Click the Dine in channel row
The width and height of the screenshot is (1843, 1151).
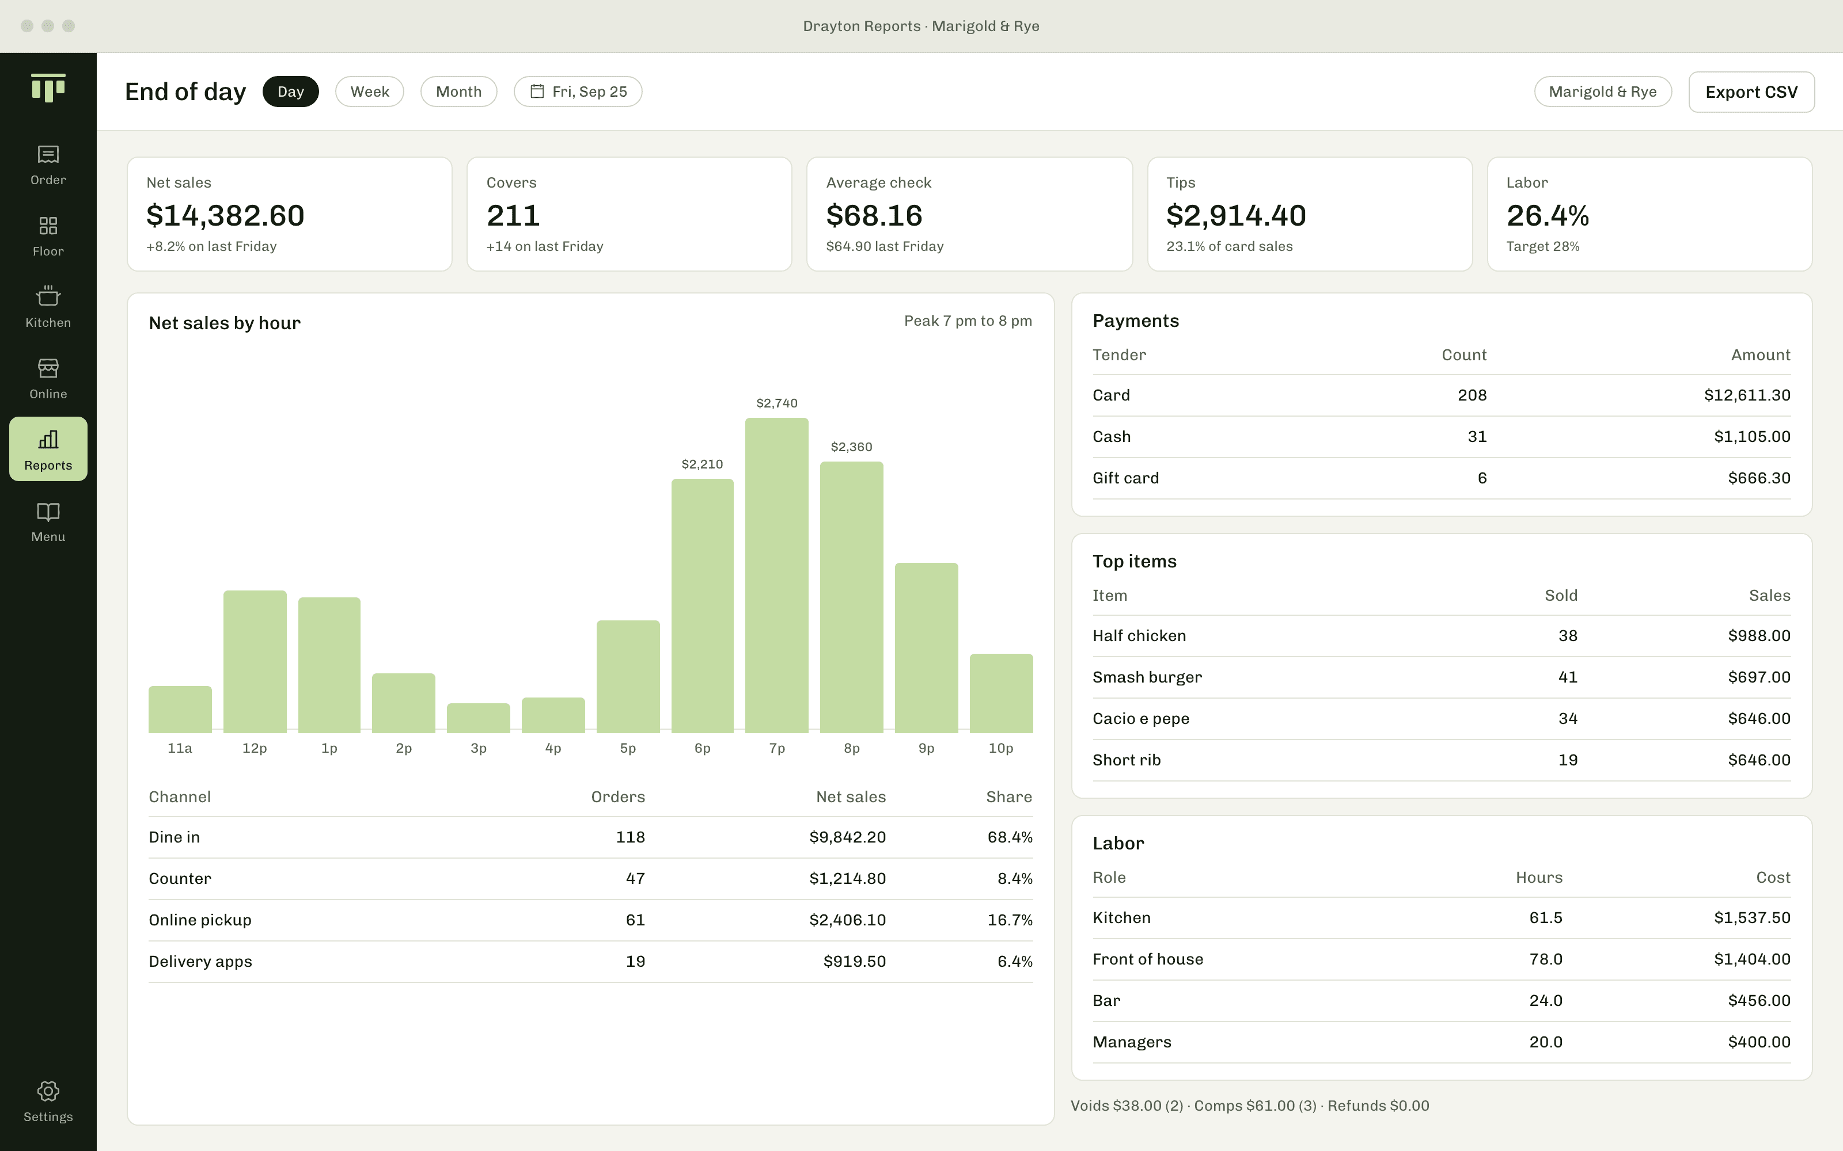coord(590,837)
